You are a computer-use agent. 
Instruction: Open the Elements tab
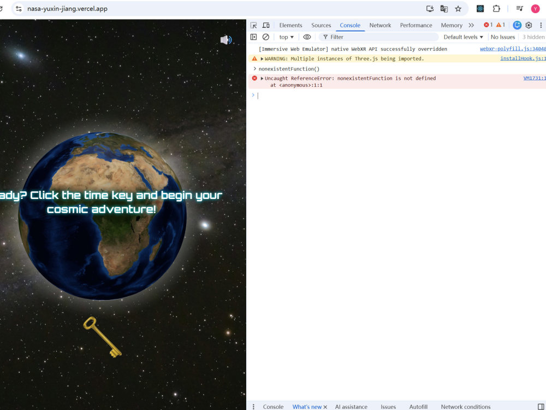tap(290, 25)
